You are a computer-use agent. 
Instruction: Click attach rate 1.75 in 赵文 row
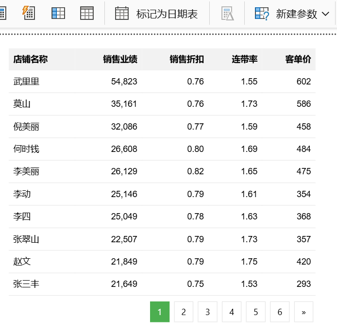click(249, 262)
